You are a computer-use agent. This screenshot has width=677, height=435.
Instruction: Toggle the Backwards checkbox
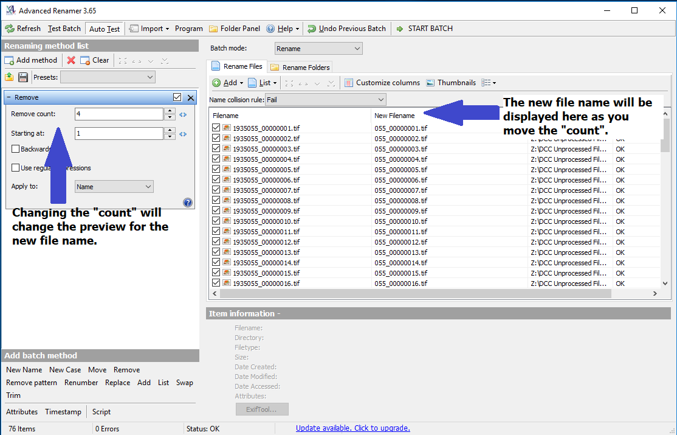pyautogui.click(x=16, y=149)
